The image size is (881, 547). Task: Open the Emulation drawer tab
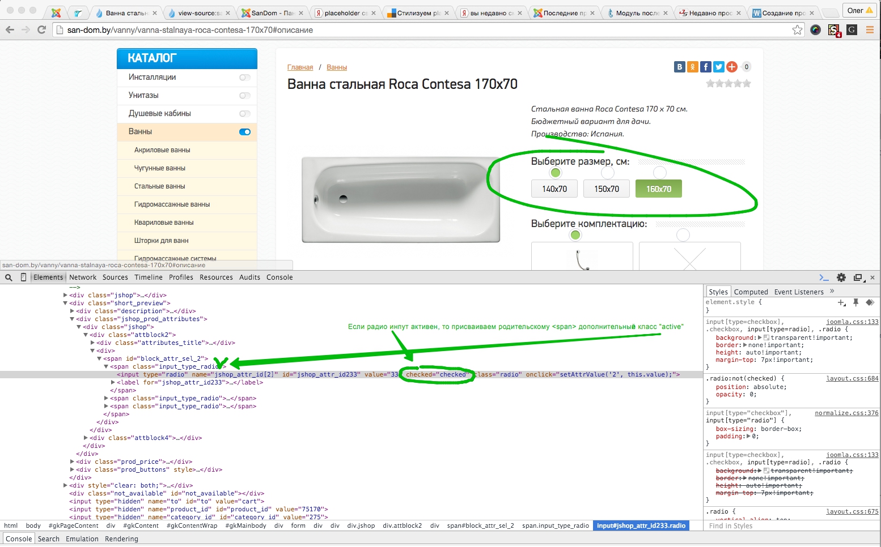coord(82,539)
